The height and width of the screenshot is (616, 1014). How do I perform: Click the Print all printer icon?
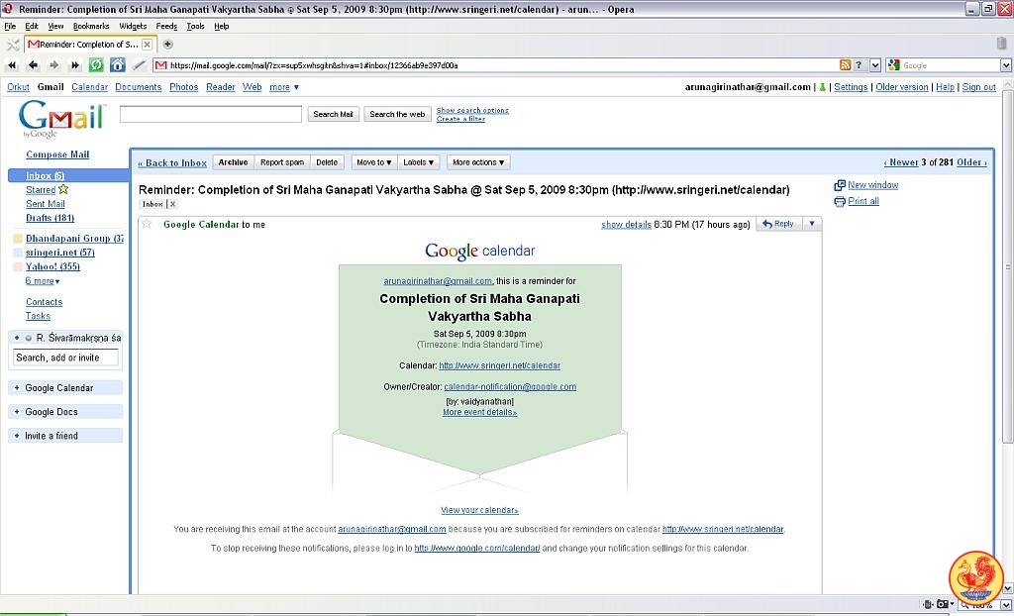(x=840, y=201)
